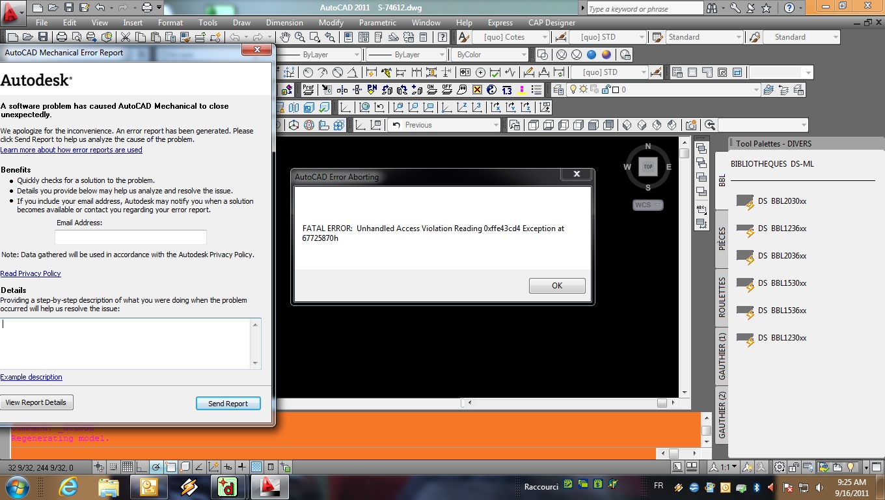Viewport: 885px width, 500px height.
Task: Open the Dimension menu
Action: [284, 23]
